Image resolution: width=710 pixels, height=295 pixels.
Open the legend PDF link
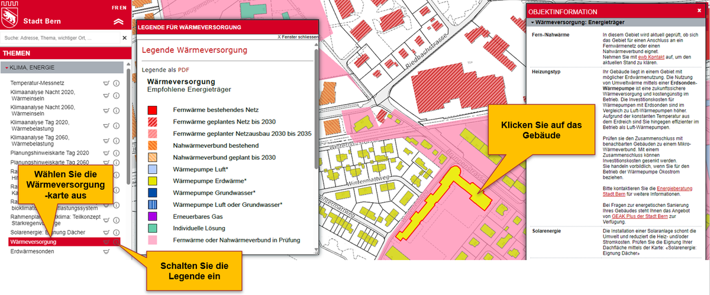click(183, 69)
